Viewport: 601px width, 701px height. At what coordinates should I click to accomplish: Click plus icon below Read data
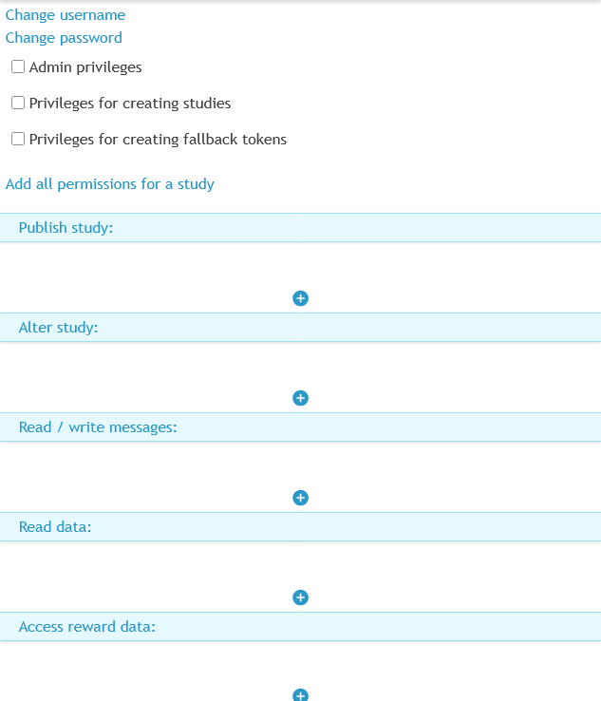click(x=300, y=597)
